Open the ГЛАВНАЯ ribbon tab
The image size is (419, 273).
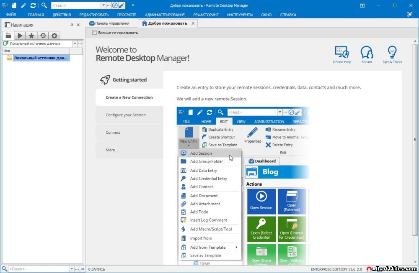36,15
